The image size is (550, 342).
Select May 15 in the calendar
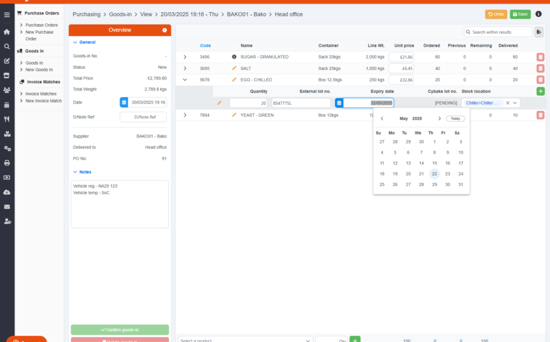point(434,163)
